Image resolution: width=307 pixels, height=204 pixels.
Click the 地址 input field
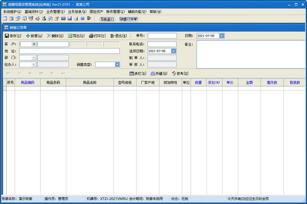click(x=69, y=51)
